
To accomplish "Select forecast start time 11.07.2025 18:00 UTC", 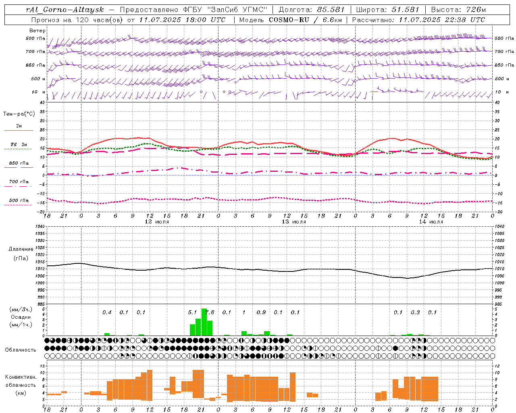I will [x=182, y=20].
